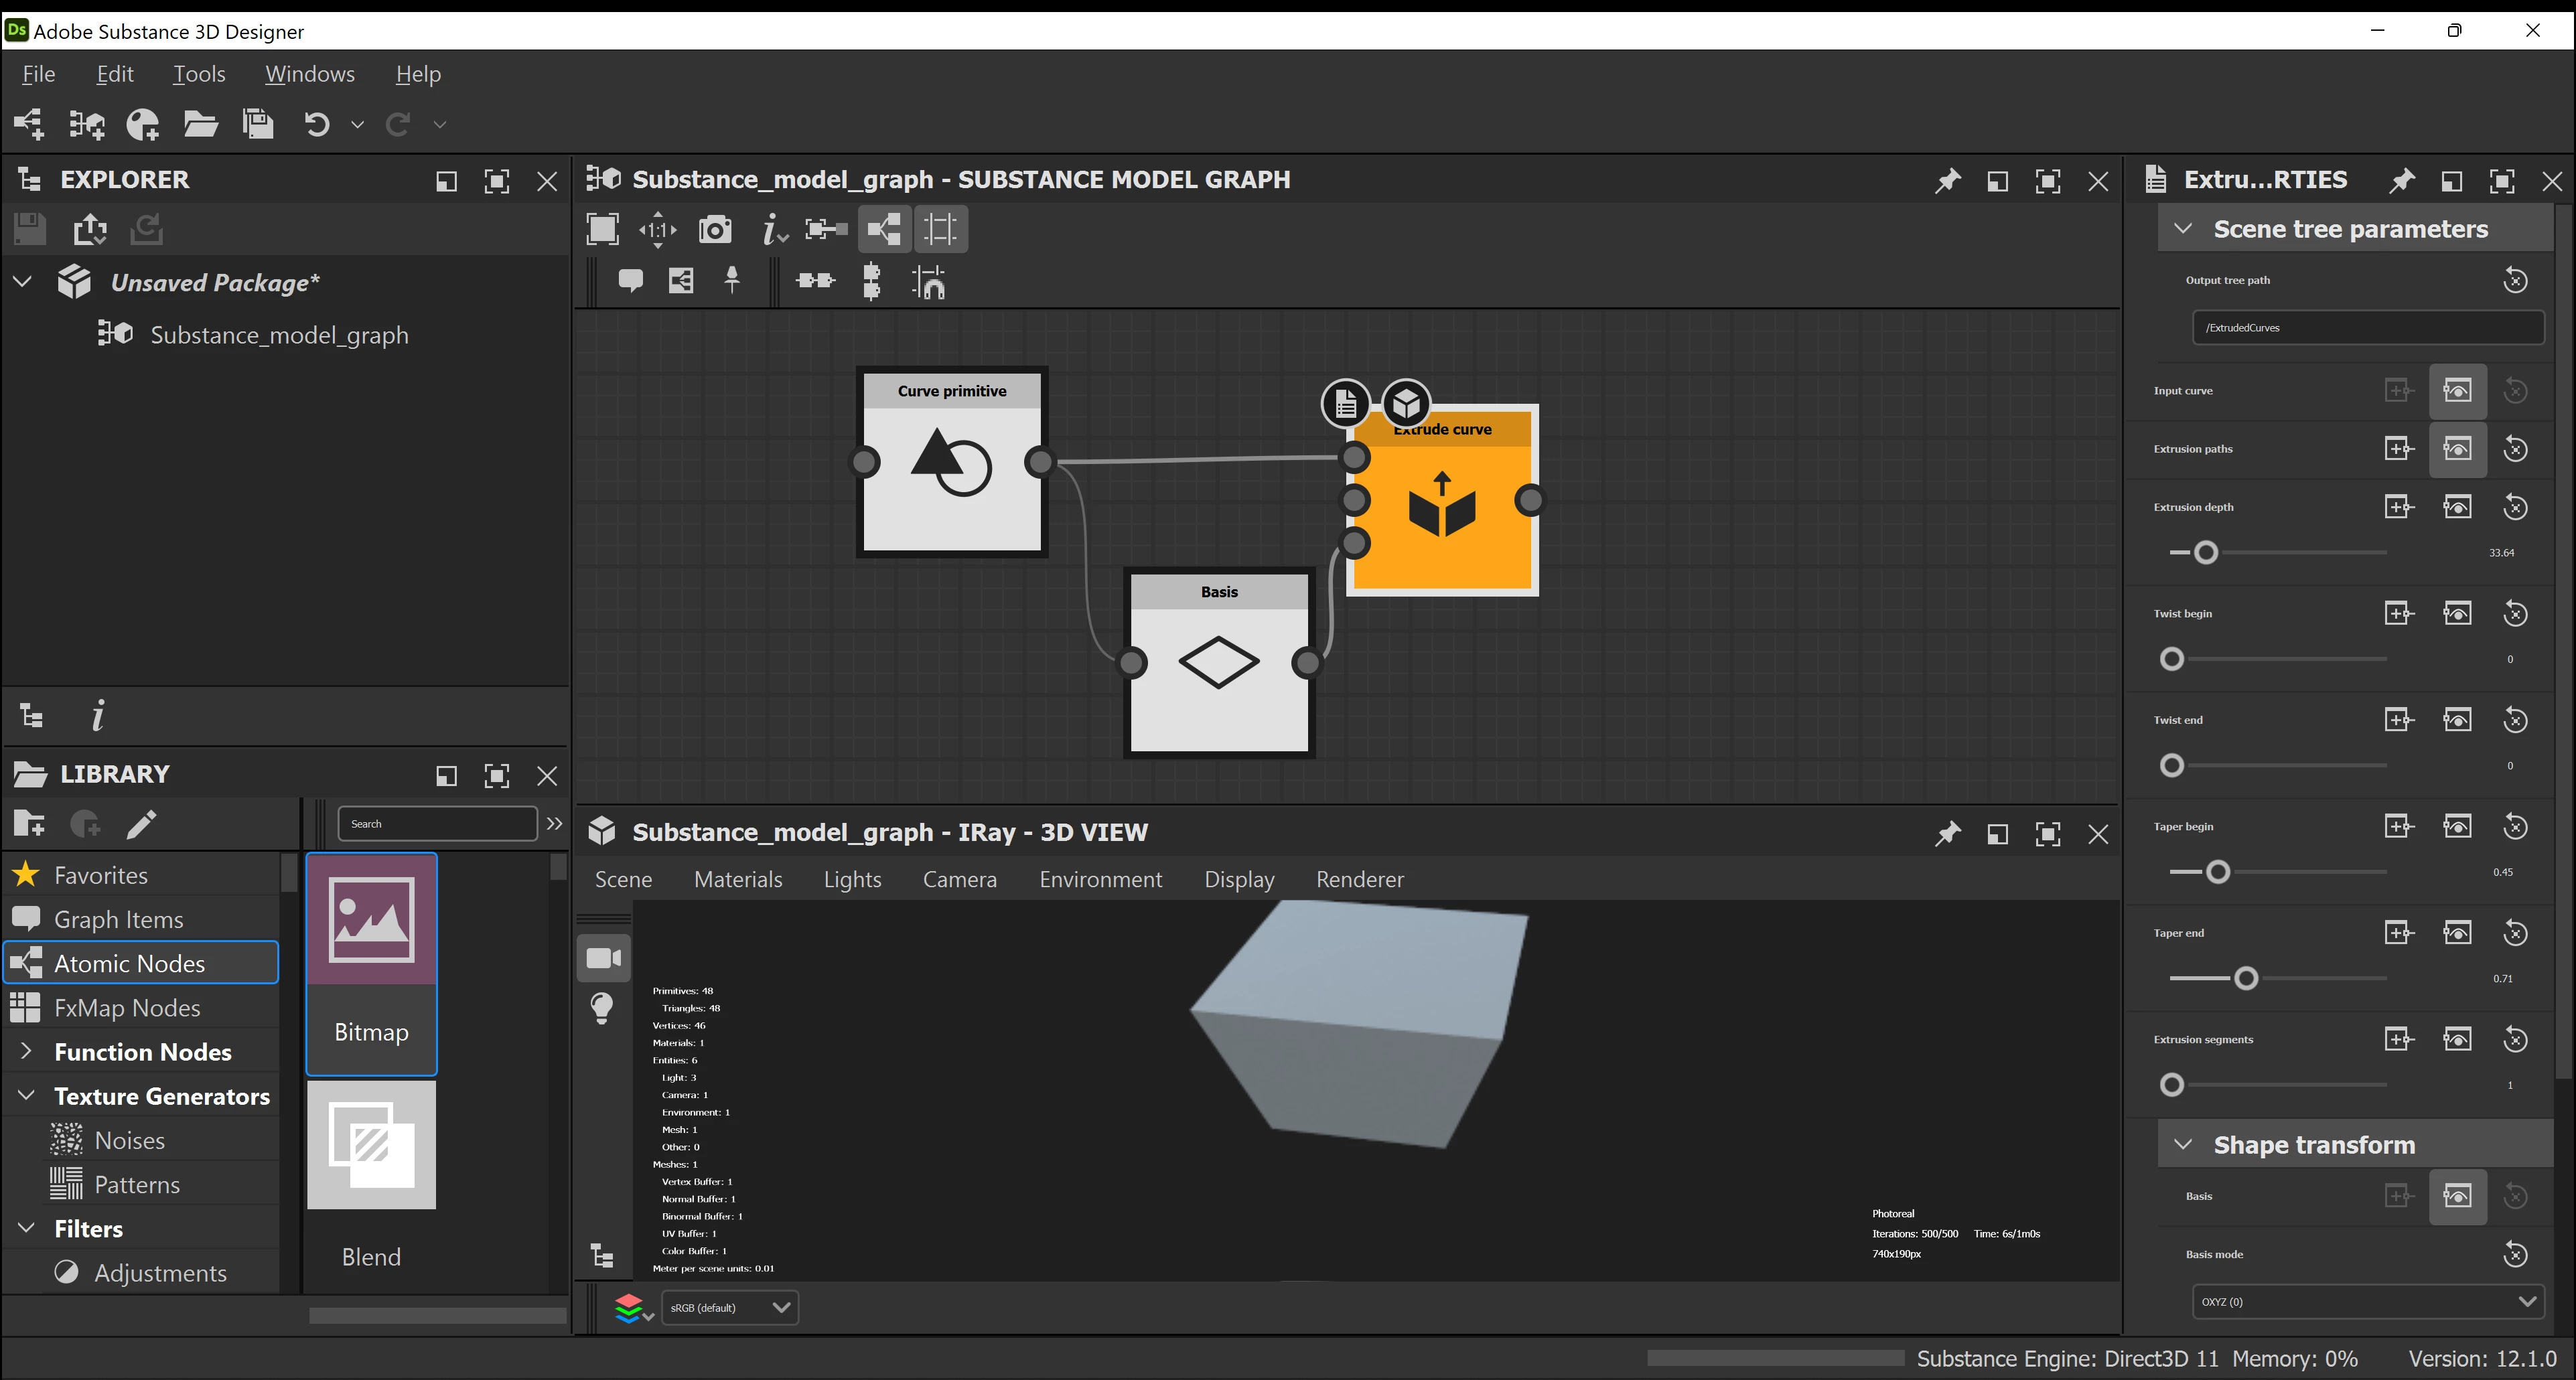Click the camera screenshot icon in graph toolbar
This screenshot has height=1380, width=2576.
(715, 230)
